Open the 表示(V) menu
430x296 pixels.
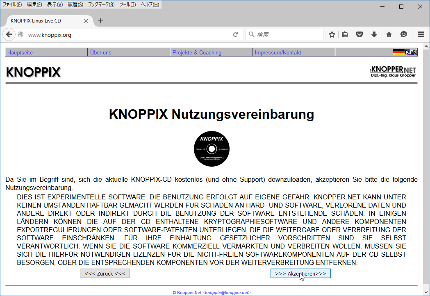(55, 5)
